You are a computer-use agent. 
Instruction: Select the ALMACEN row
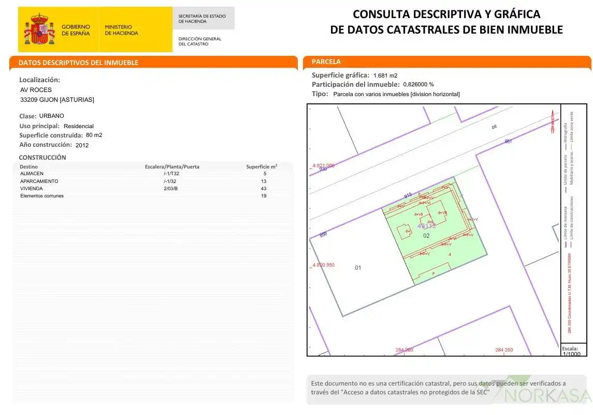tap(153, 174)
